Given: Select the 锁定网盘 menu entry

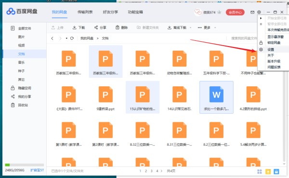Looking at the screenshot, I should click(x=274, y=43).
